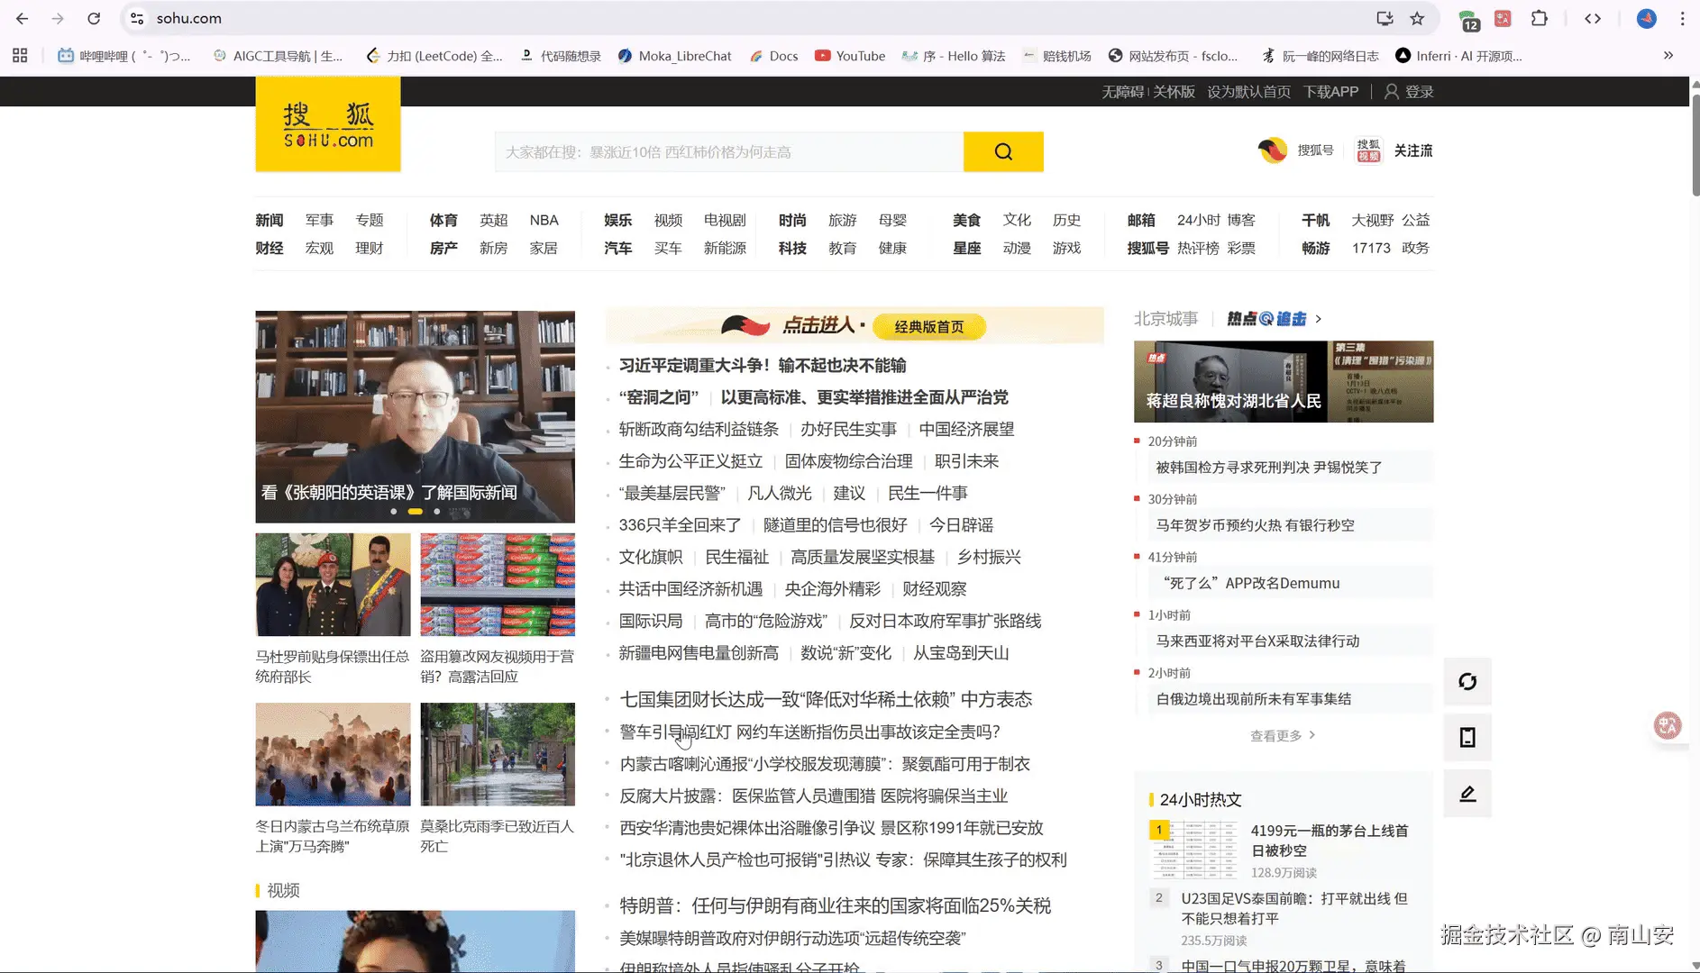The width and height of the screenshot is (1700, 973).
Task: Open the 莫桑比克雨季 flood thumbnail
Action: pyautogui.click(x=498, y=754)
